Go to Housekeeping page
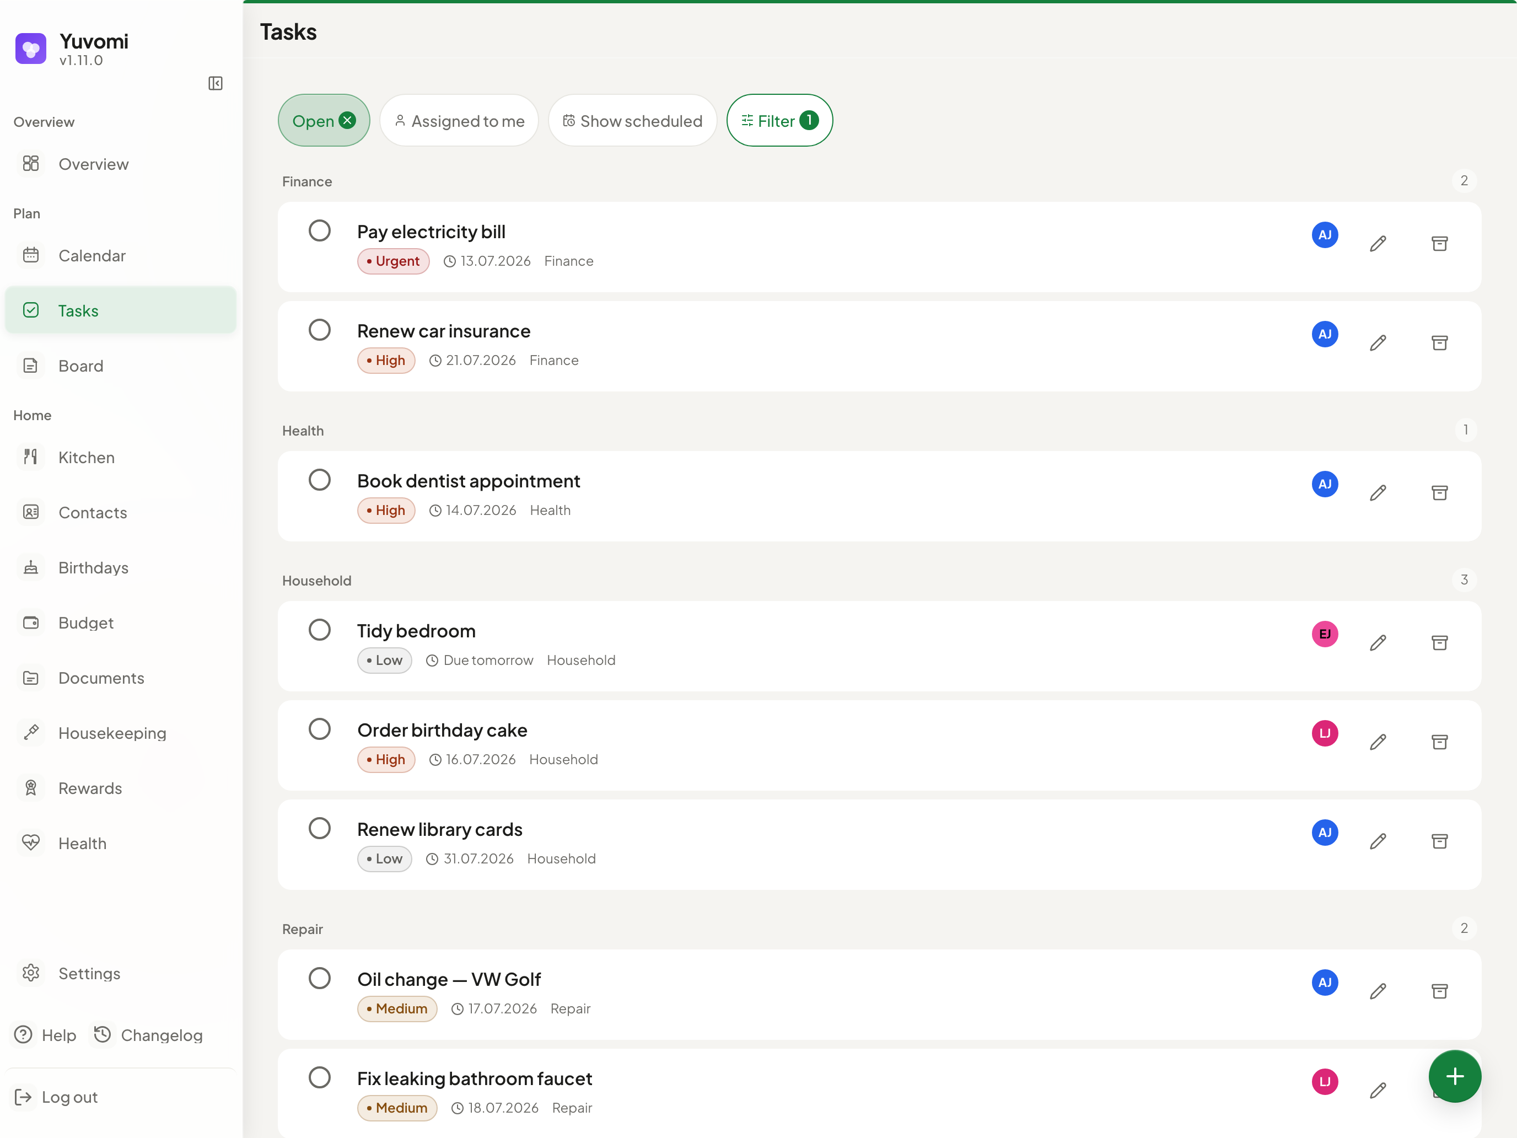 121,733
